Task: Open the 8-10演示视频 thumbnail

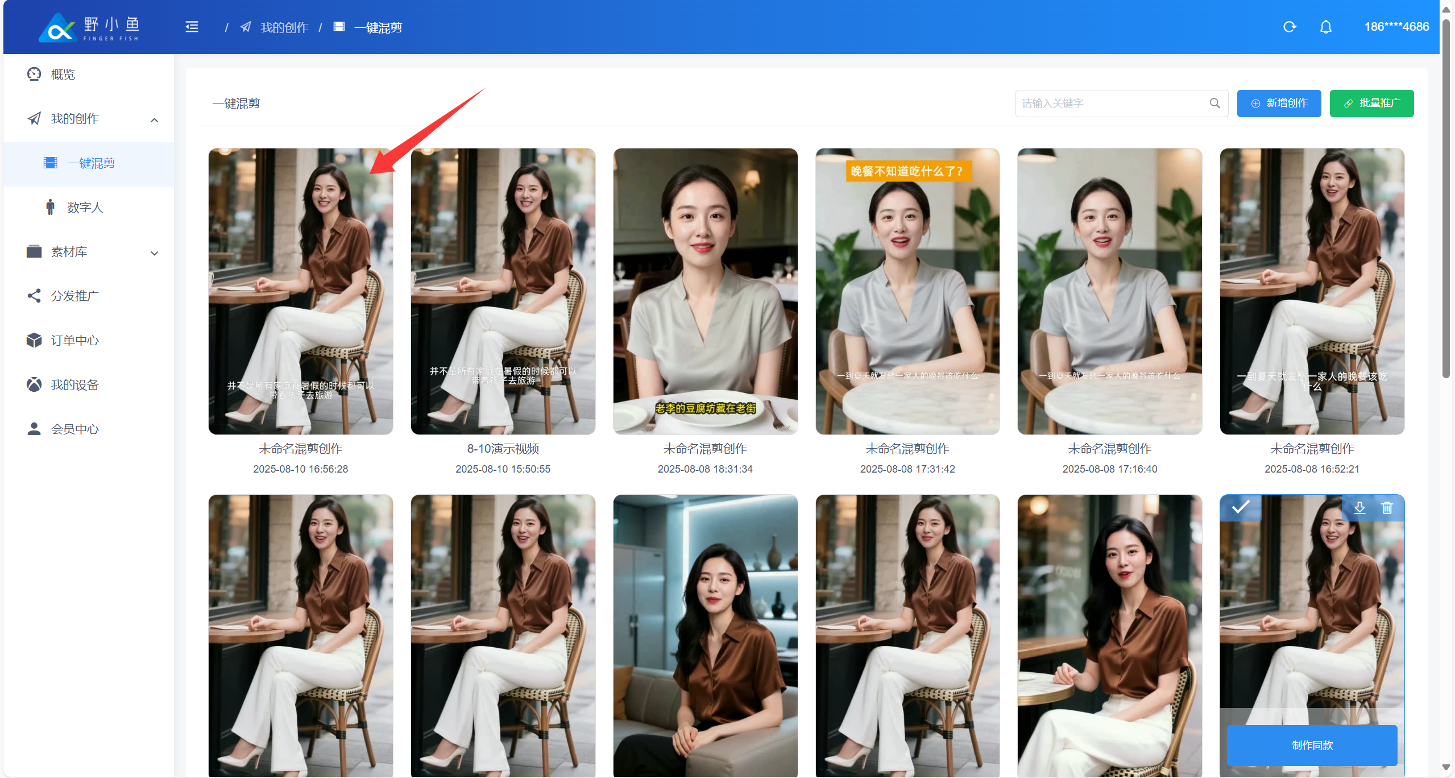Action: [503, 291]
